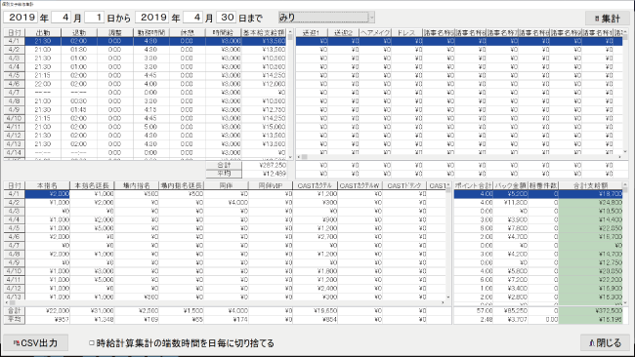
Task: Click the end year field 2019
Action: tap(152, 18)
